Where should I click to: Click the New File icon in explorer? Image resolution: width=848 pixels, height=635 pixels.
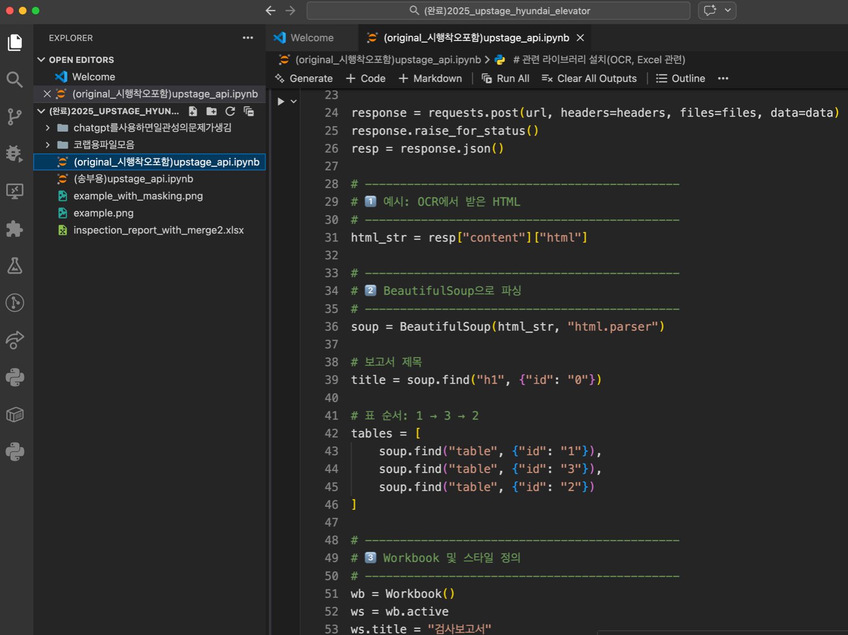point(193,111)
